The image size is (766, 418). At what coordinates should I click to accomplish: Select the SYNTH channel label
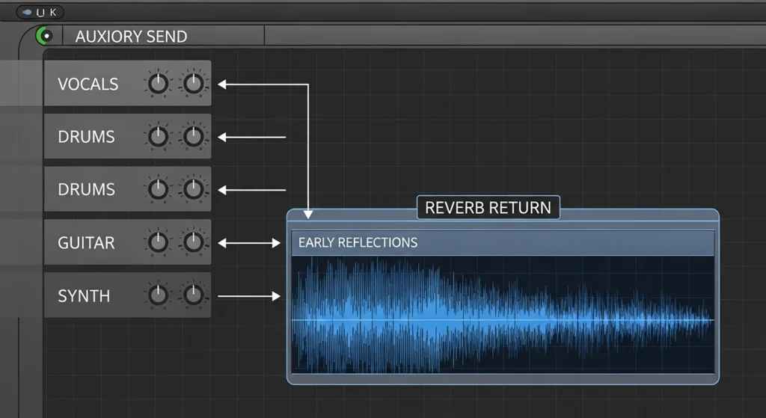pyautogui.click(x=84, y=296)
